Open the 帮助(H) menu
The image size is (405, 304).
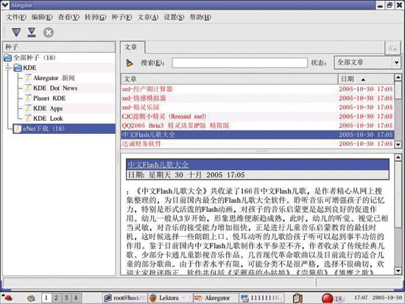tap(200, 17)
